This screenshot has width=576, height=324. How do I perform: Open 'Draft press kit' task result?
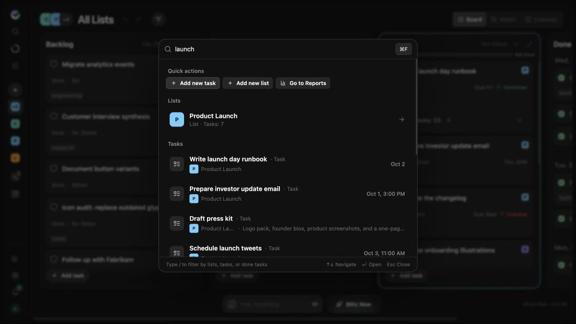click(x=288, y=223)
